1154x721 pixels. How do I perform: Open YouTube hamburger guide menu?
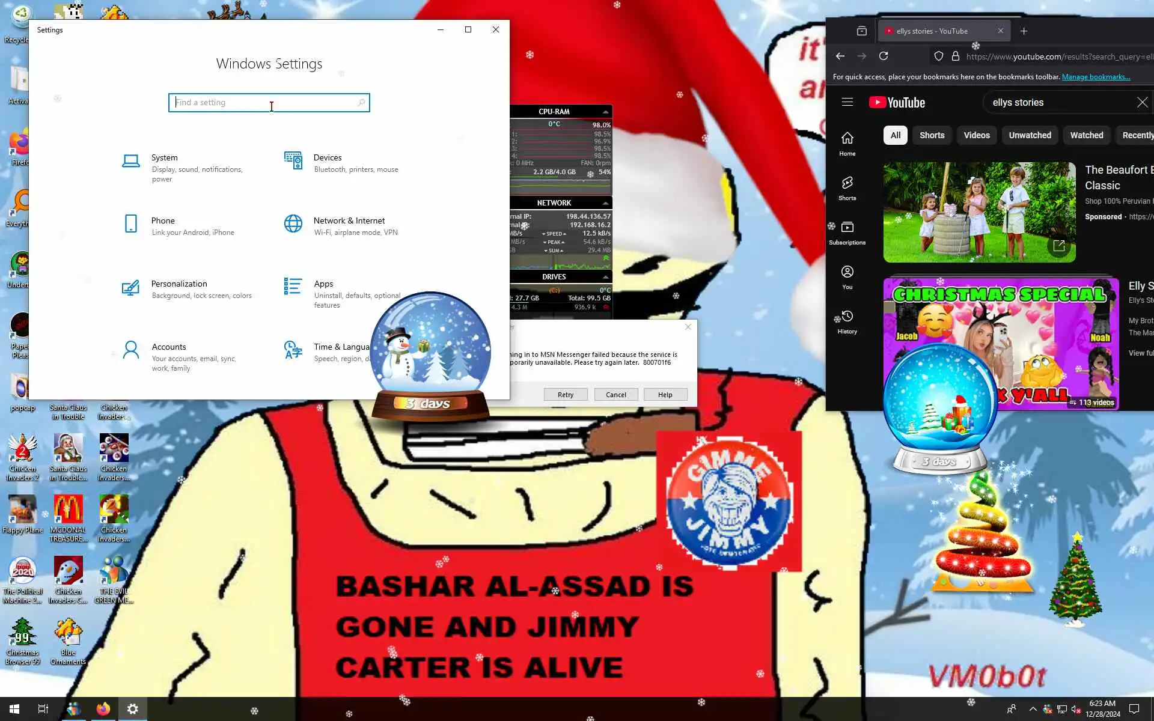(x=847, y=102)
